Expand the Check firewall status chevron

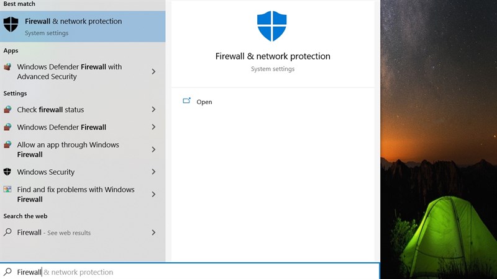click(153, 110)
